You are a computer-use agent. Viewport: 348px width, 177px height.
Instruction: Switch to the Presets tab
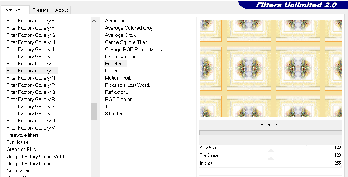[40, 10]
